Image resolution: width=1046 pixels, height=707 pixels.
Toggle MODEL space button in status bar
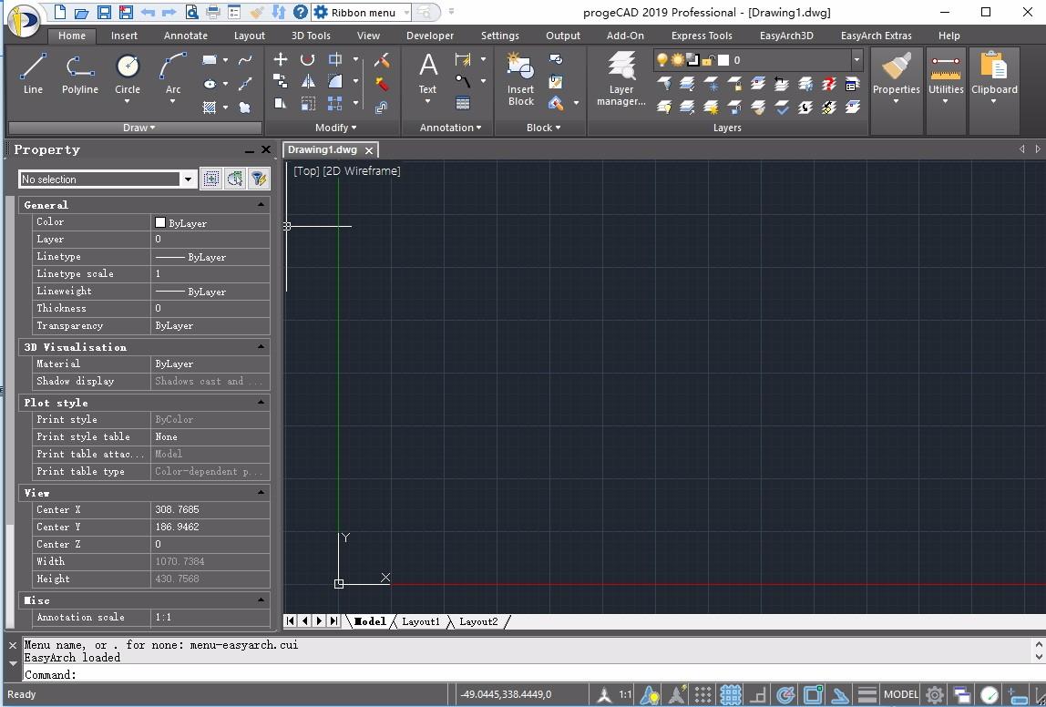click(900, 694)
